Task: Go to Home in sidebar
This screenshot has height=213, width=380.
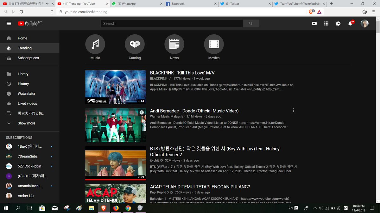Action: [29, 38]
